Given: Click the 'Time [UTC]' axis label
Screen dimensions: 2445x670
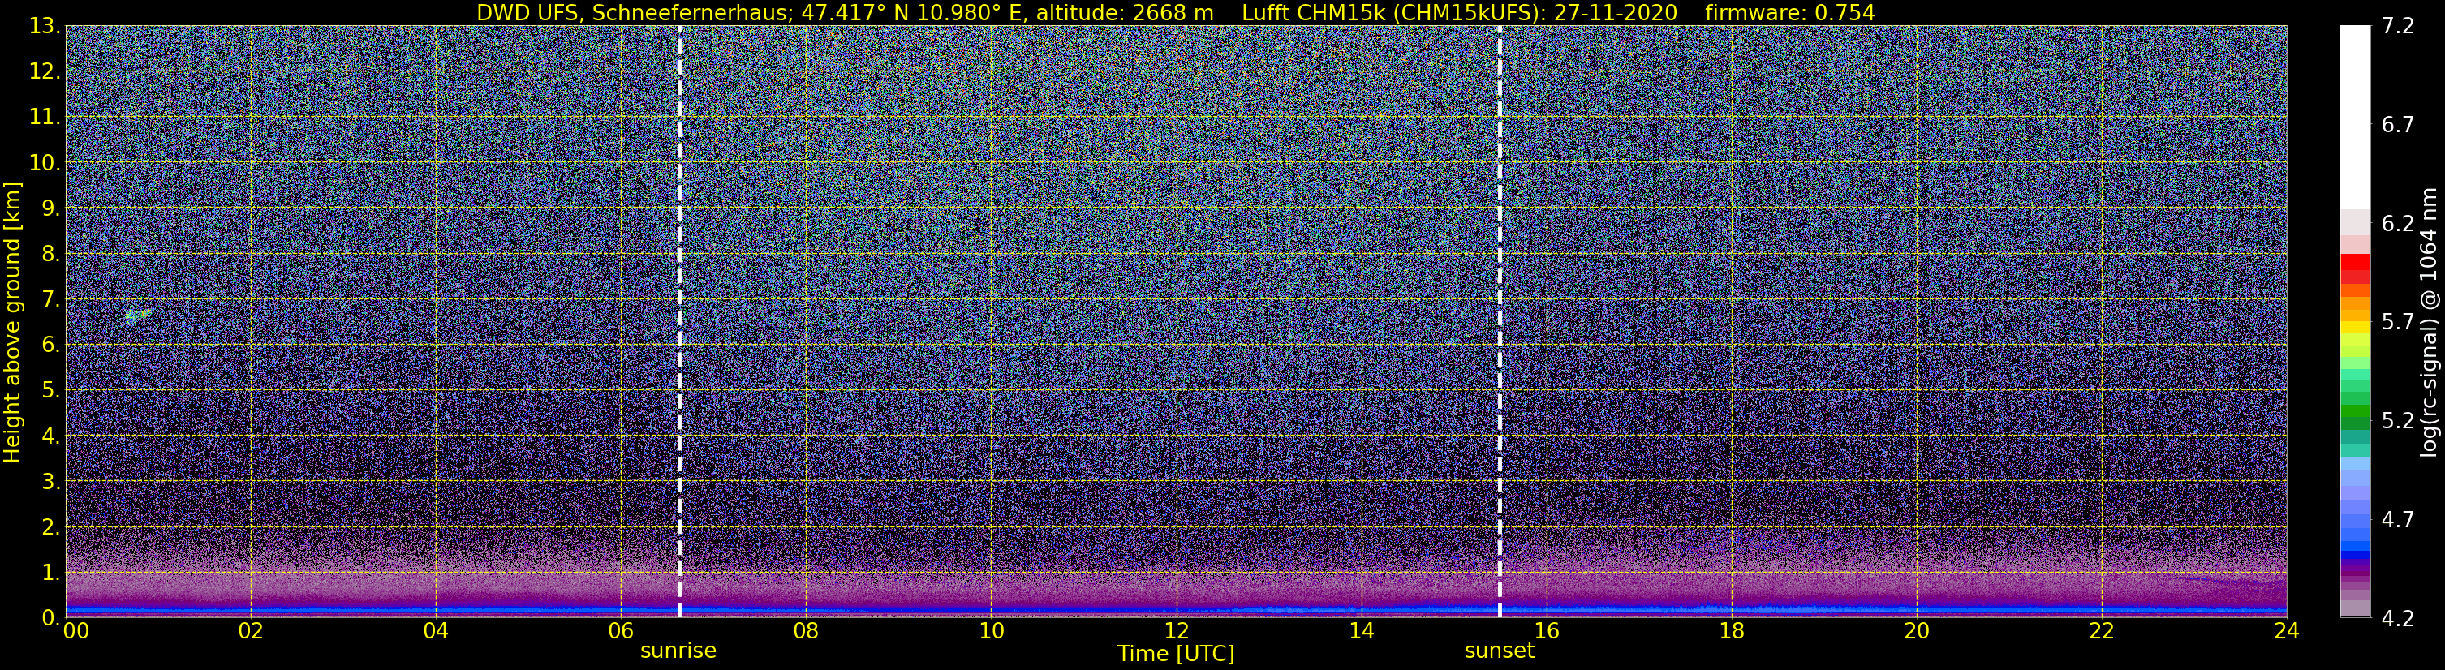Looking at the screenshot, I should click(x=1176, y=654).
